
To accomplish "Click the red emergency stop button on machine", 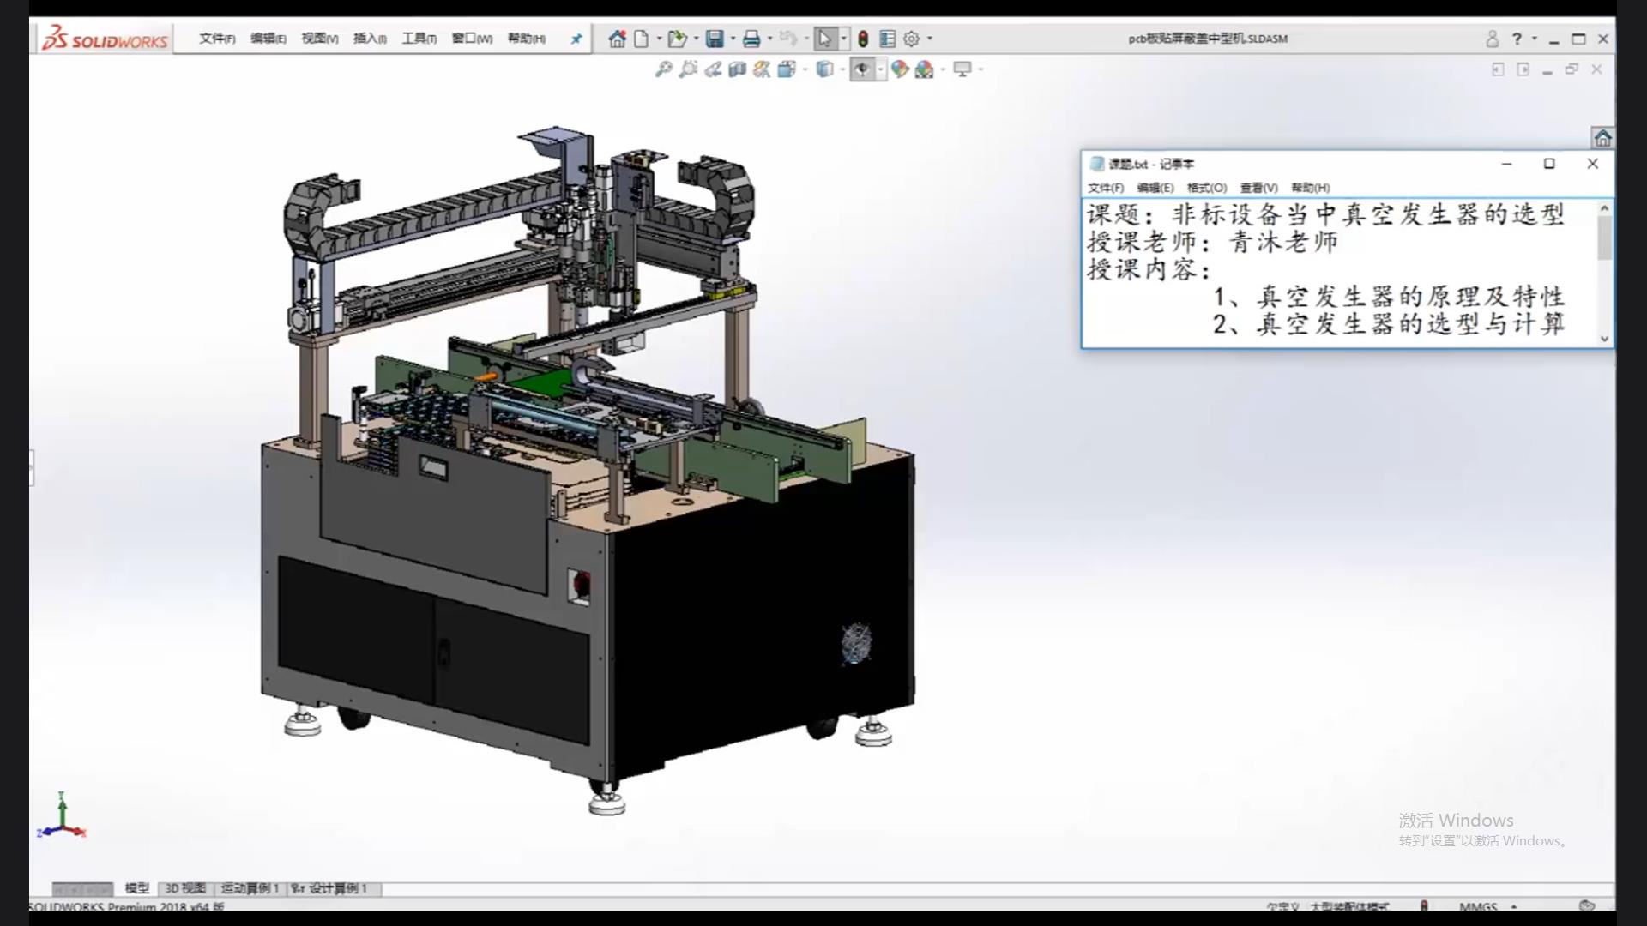I will pos(581,584).
